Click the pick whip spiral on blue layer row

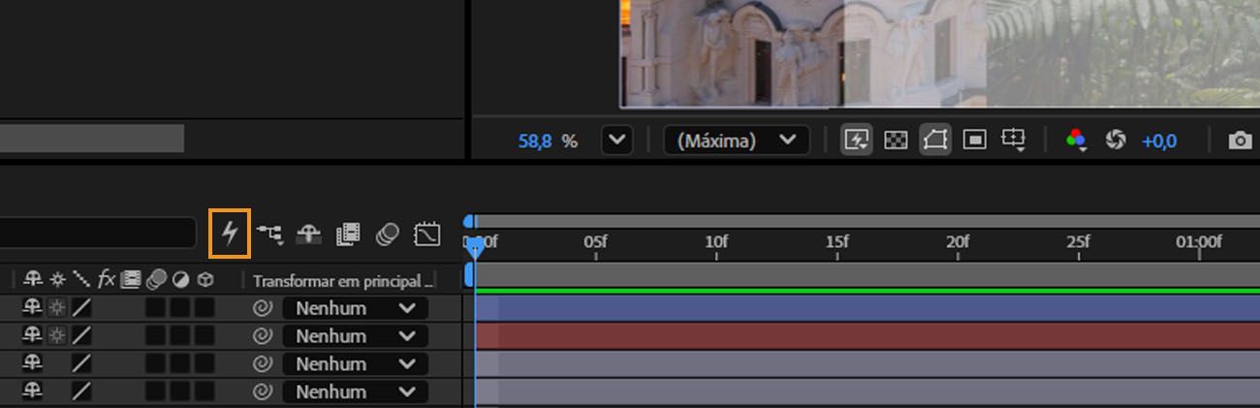tap(262, 308)
